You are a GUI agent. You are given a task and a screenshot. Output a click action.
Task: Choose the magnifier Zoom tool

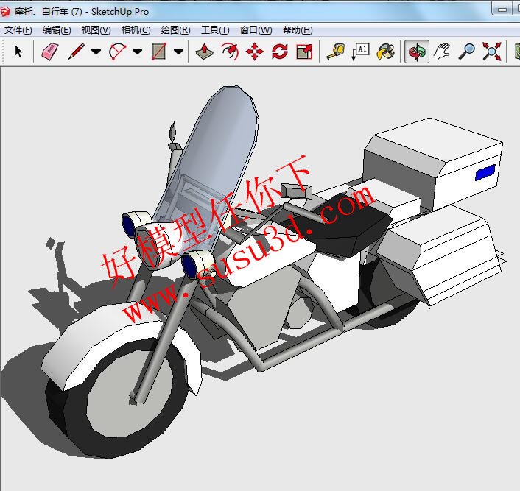(x=467, y=52)
